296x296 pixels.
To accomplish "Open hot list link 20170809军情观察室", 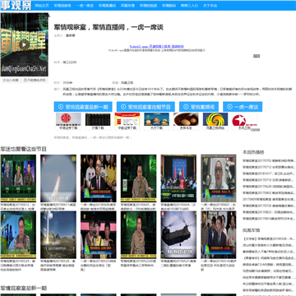I will click(x=269, y=199).
